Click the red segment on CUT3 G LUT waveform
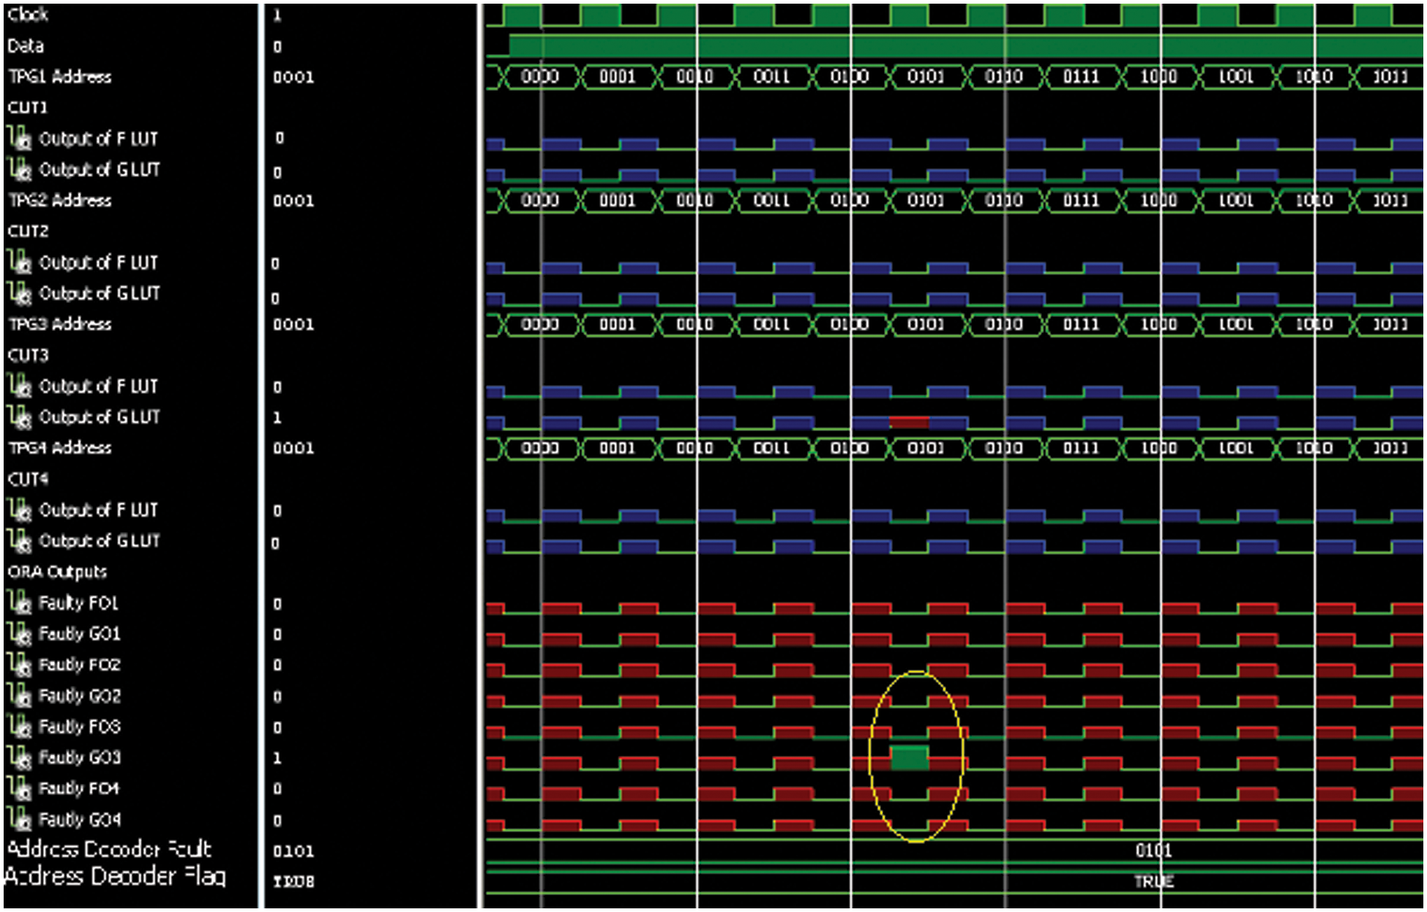This screenshot has height=912, width=1427. coord(909,422)
